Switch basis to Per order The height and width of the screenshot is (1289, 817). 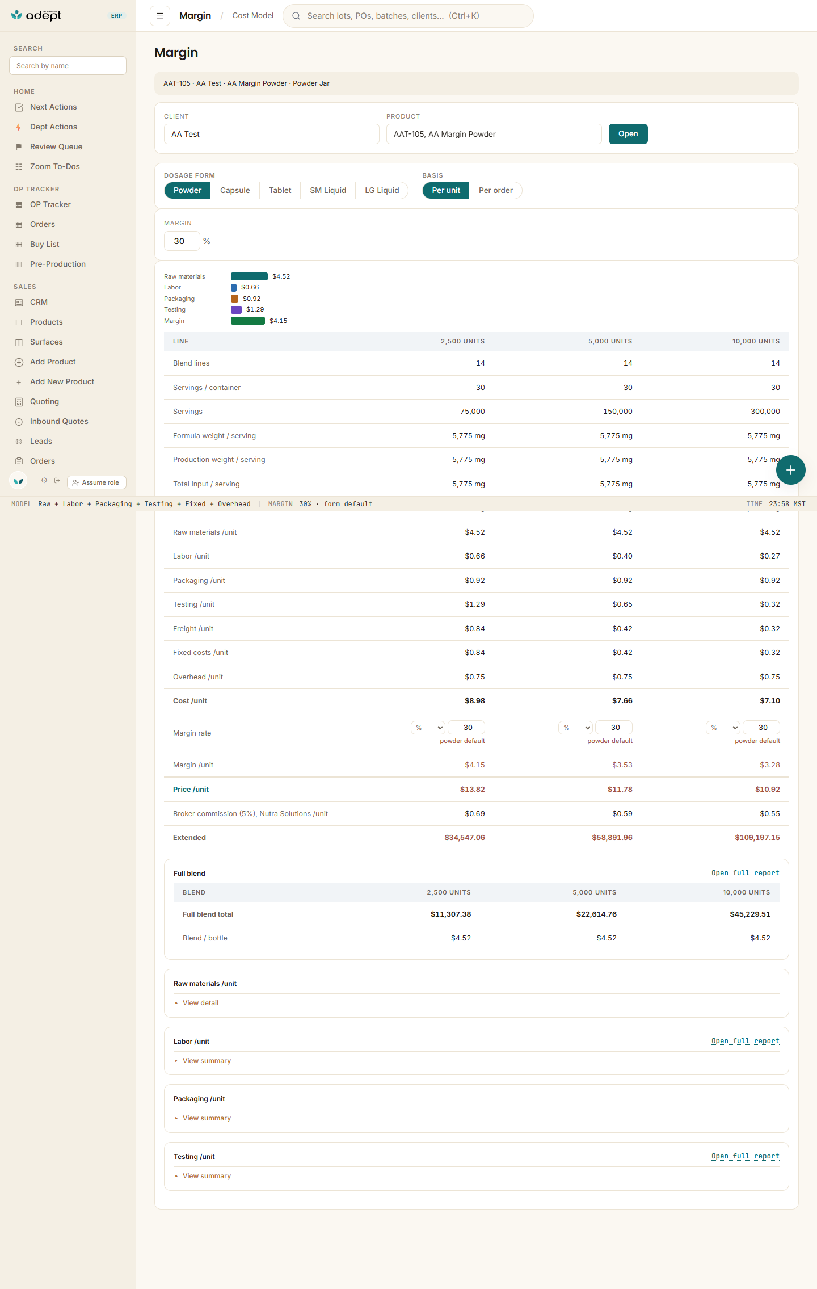[495, 191]
